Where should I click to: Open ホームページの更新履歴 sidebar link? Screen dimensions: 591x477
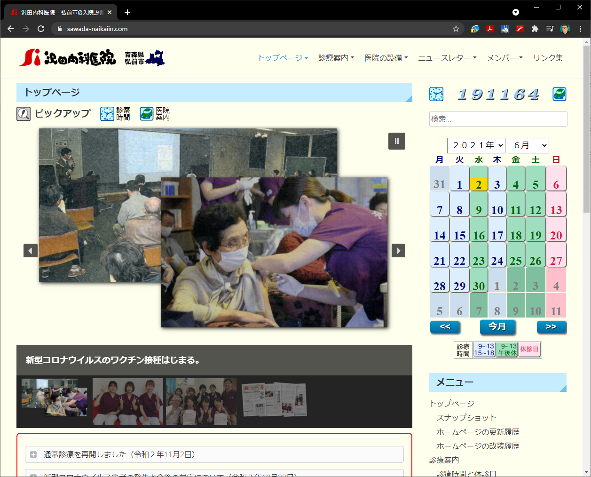pyautogui.click(x=478, y=432)
